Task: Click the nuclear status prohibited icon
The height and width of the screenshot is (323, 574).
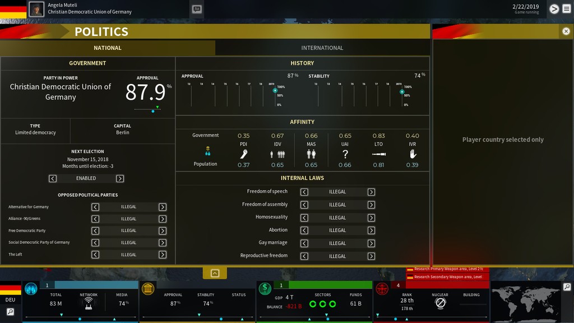Action: (x=441, y=303)
